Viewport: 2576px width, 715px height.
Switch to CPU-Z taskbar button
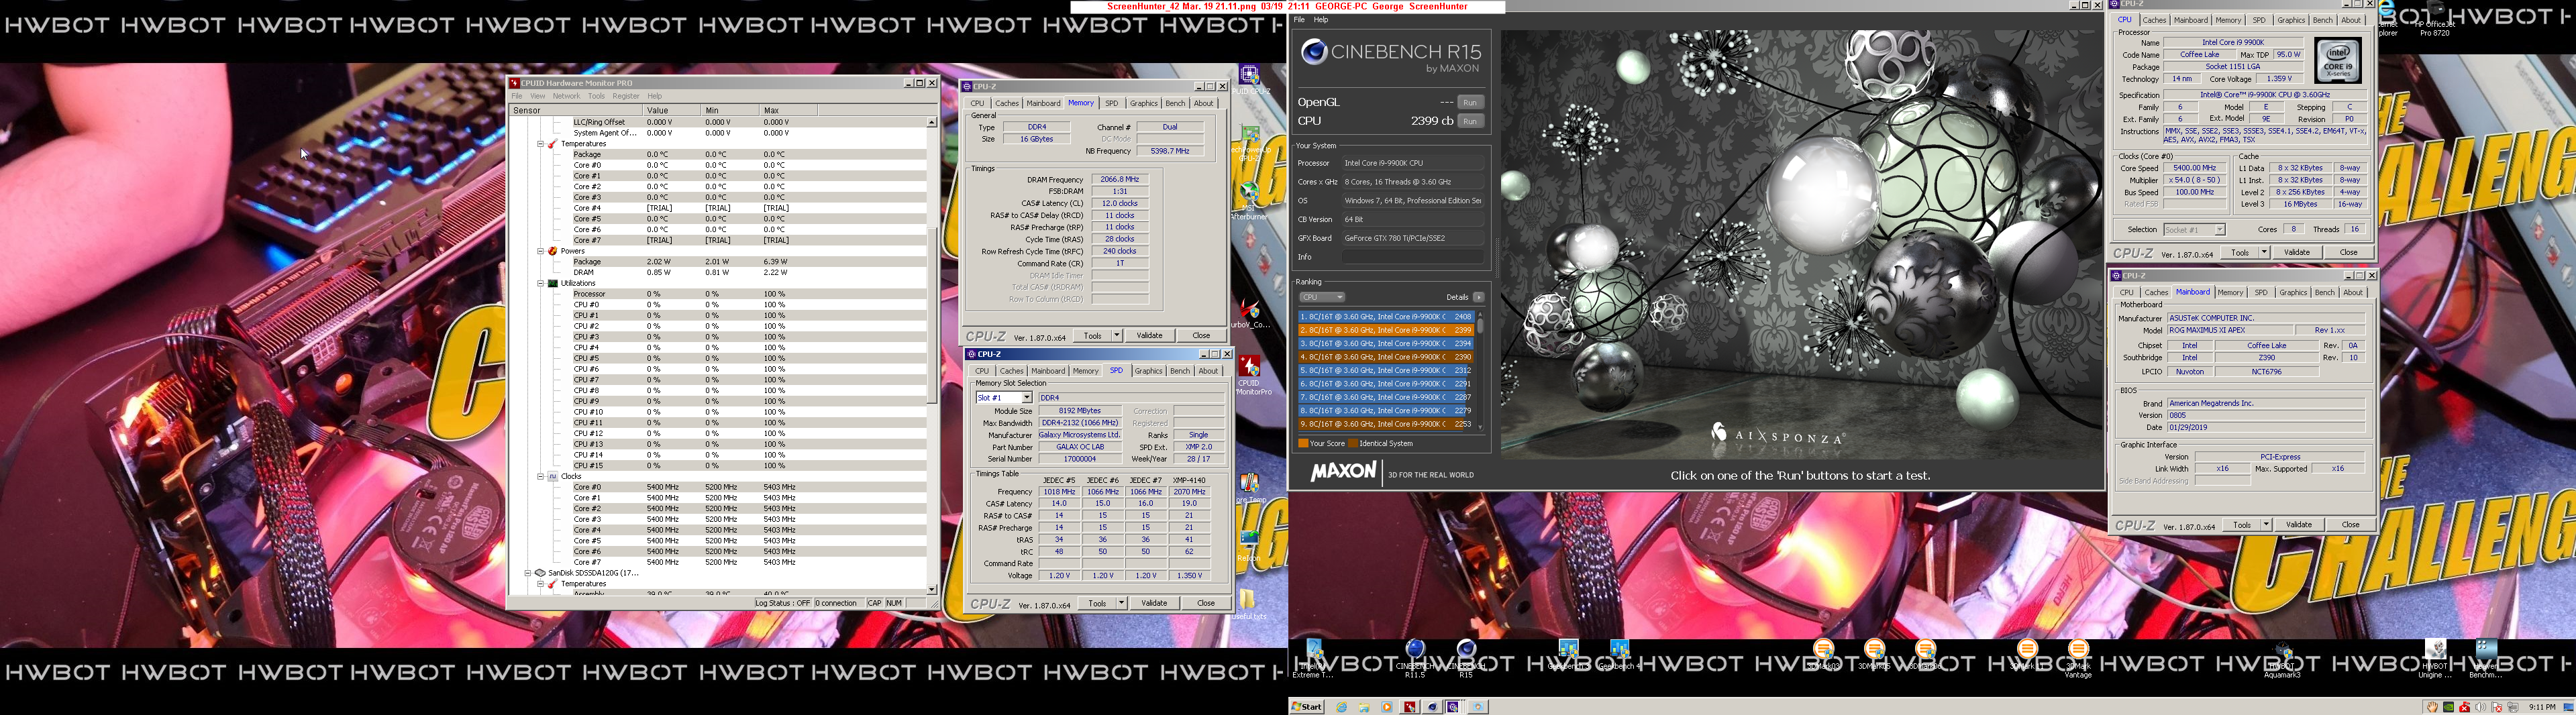click(x=1454, y=707)
